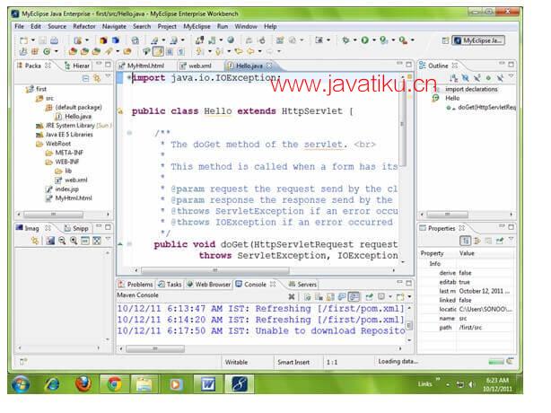Viewport: 551px width, 413px height.
Task: Open Properties view menu arrow
Action: pyautogui.click(x=511, y=239)
